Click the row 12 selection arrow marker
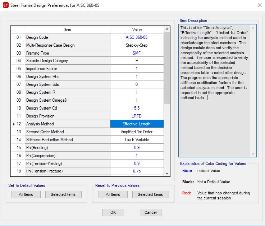Screen dimensions: 265x226 [x=14, y=124]
